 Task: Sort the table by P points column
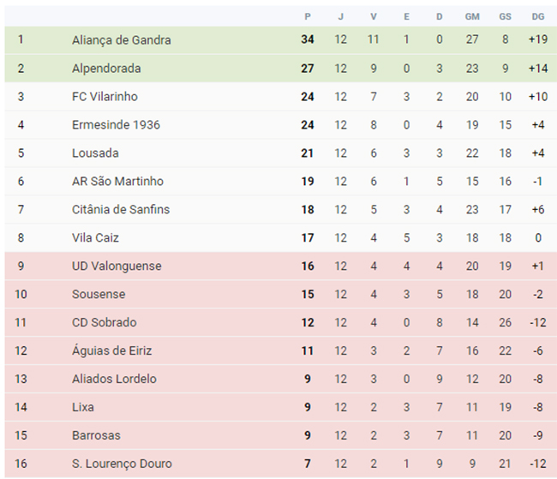[x=308, y=16]
